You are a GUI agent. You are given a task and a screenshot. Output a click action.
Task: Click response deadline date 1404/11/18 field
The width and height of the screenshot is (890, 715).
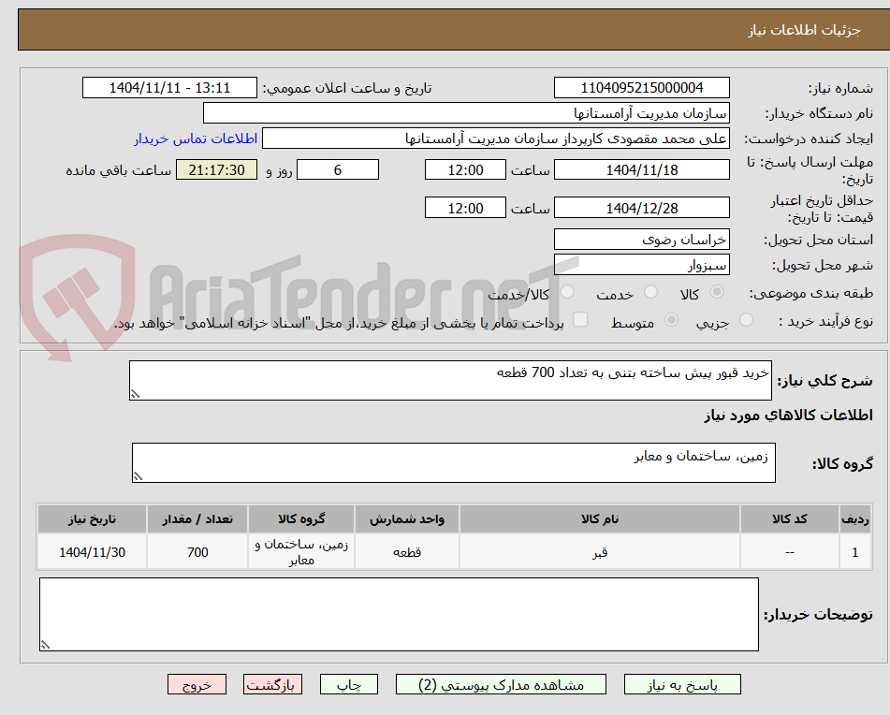tap(641, 169)
